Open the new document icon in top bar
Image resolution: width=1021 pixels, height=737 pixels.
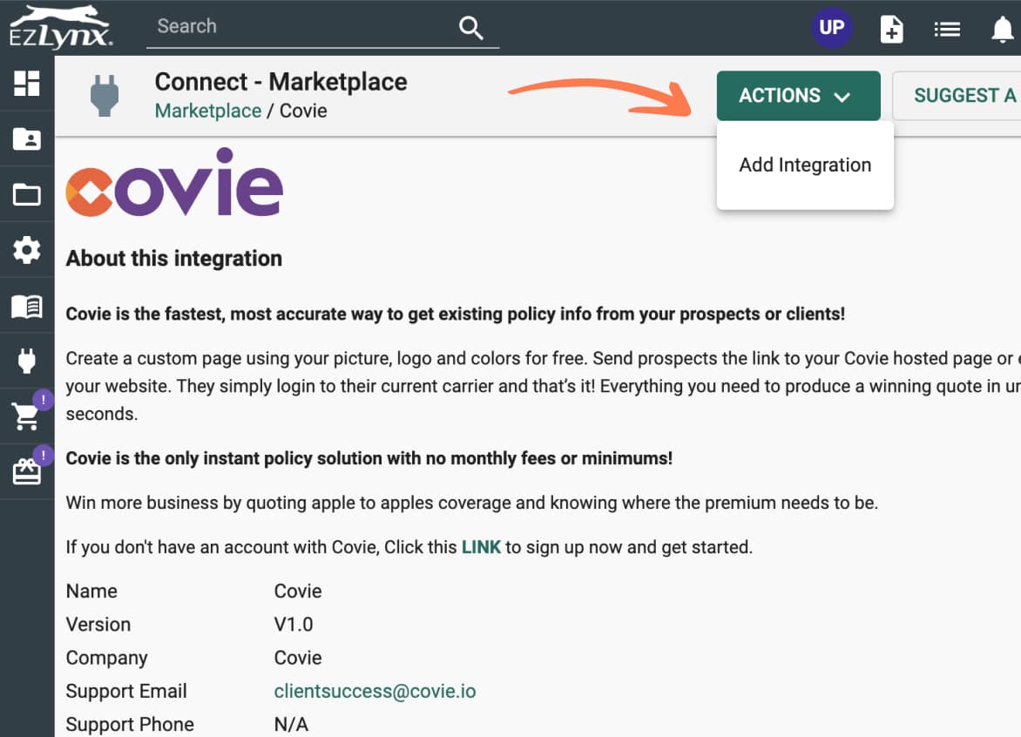pos(891,29)
